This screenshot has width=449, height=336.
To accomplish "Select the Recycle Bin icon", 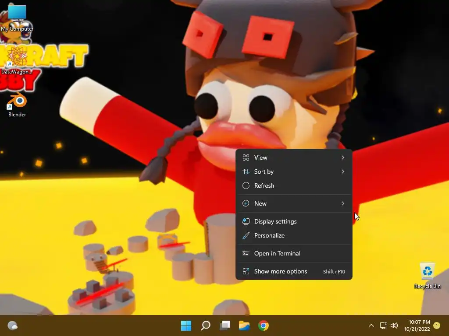I will [x=427, y=276].
